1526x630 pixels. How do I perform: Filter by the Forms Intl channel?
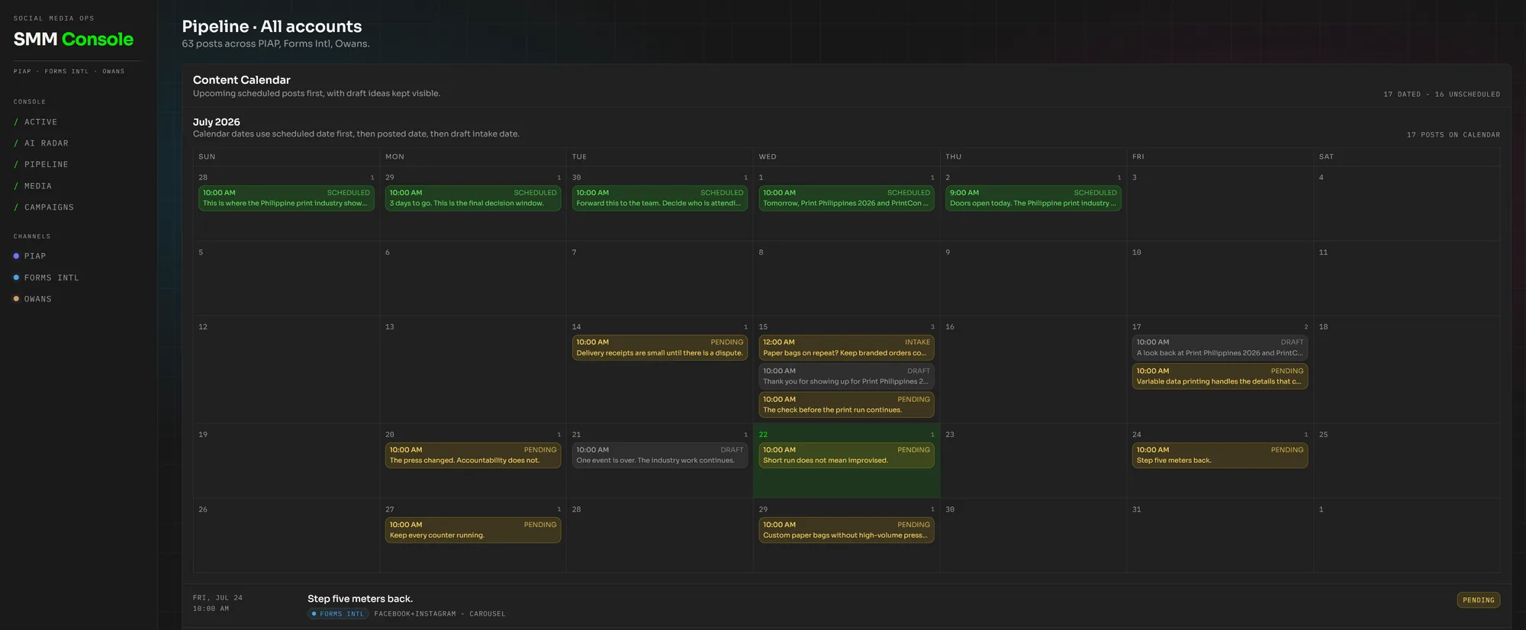(47, 278)
